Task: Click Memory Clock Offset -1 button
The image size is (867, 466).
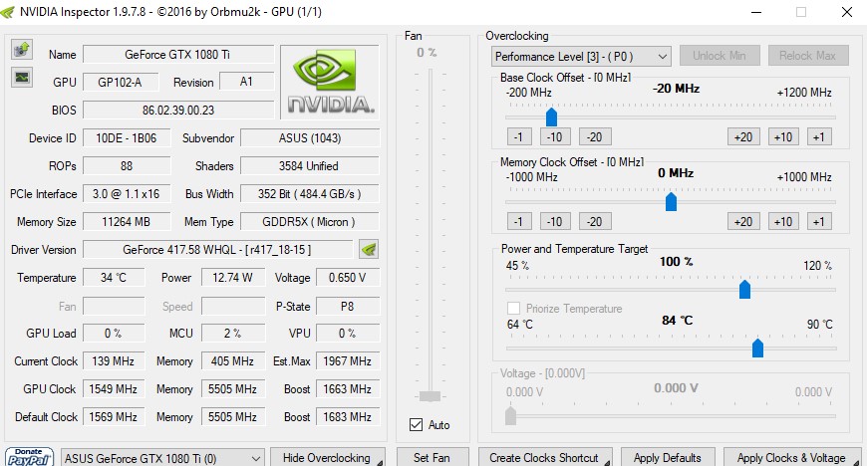Action: click(518, 221)
